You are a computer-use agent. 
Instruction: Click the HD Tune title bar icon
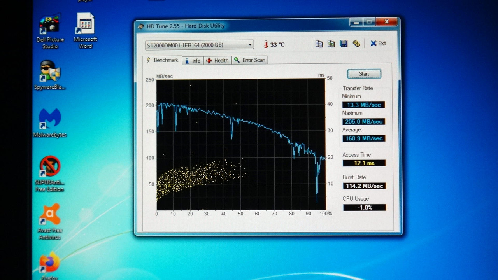(x=141, y=26)
